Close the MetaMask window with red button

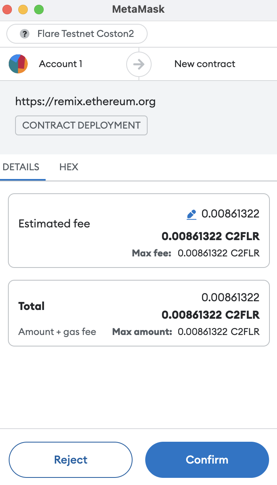tap(8, 10)
